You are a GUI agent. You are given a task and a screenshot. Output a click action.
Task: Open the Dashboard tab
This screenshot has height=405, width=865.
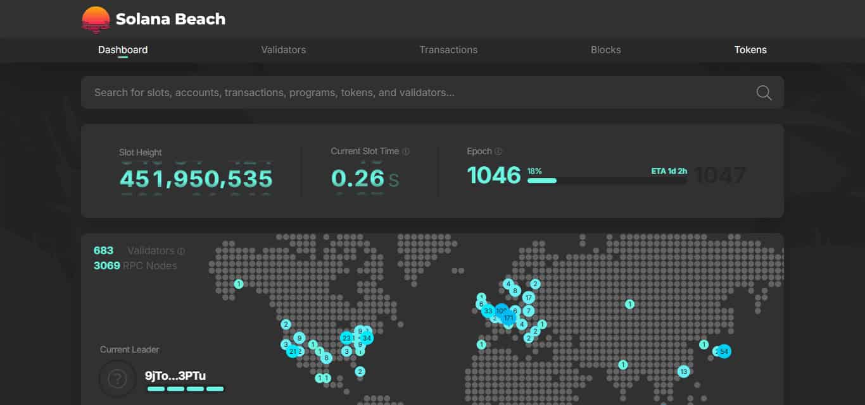(x=123, y=50)
